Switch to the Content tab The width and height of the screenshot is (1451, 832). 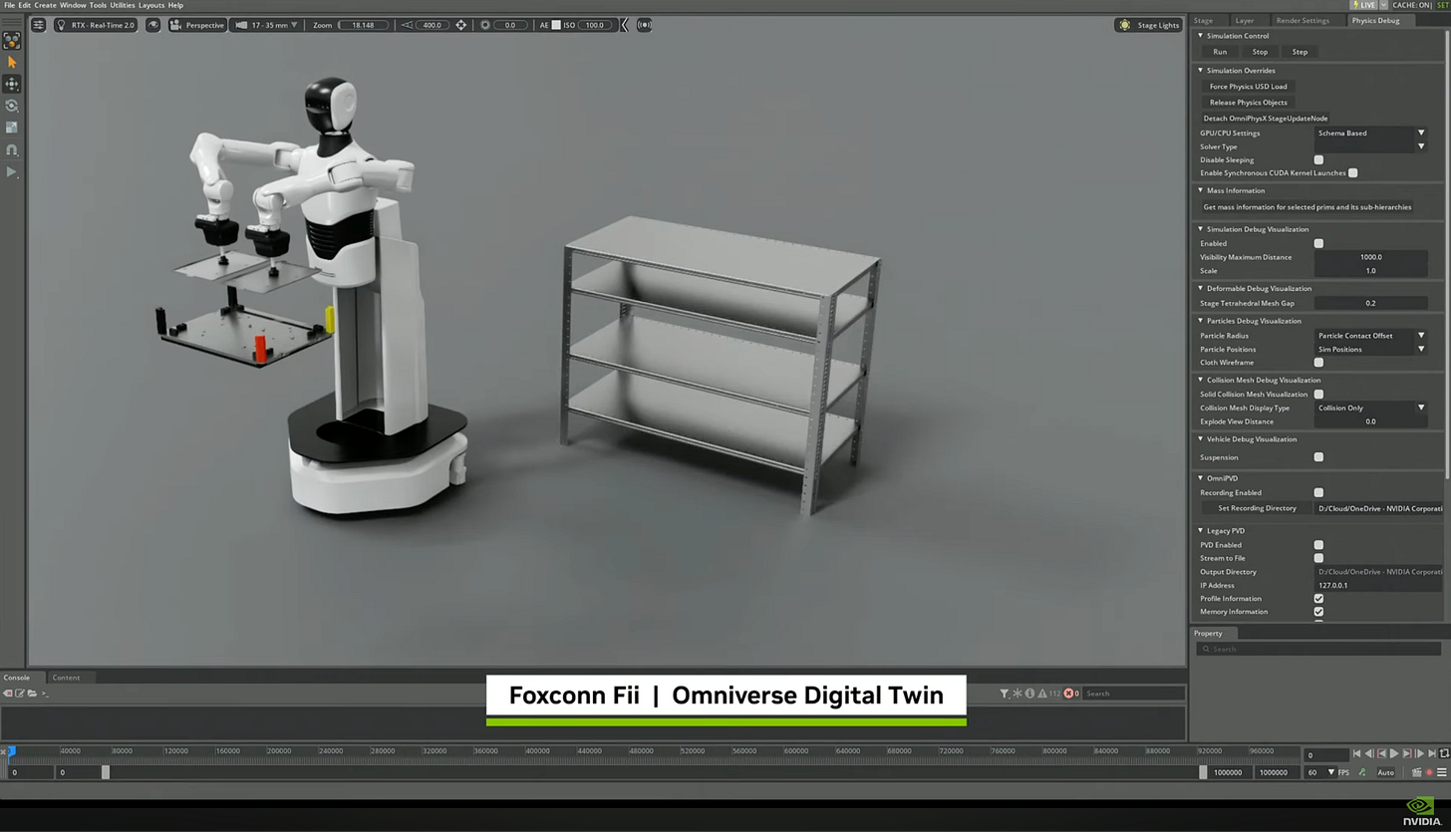[66, 678]
